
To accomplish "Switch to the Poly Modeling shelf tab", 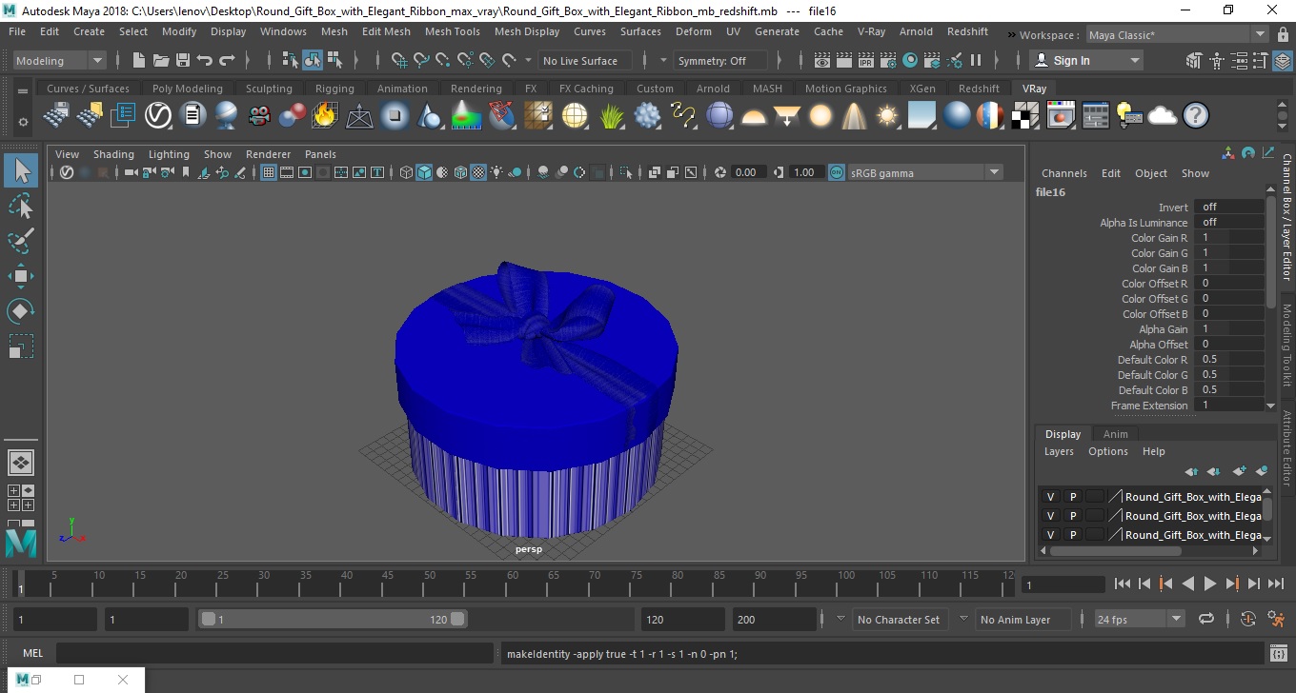I will coord(187,89).
